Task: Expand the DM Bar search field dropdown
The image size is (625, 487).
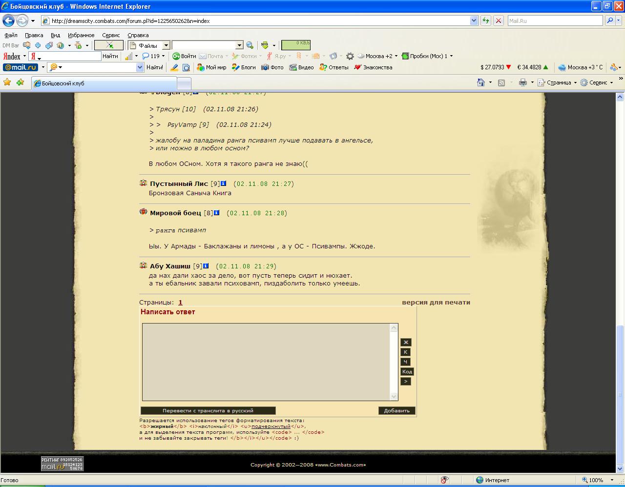Action: click(239, 45)
